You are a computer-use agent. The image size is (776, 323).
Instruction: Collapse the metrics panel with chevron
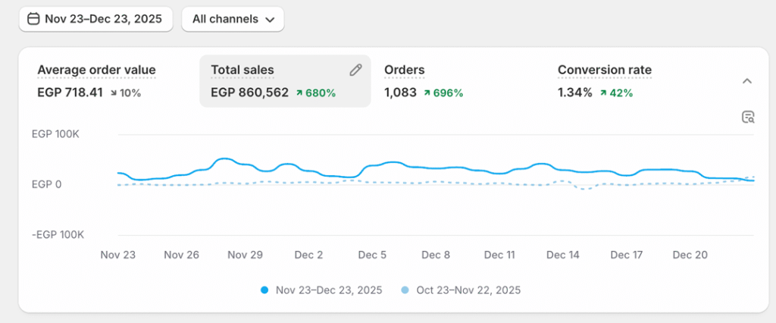(x=746, y=81)
